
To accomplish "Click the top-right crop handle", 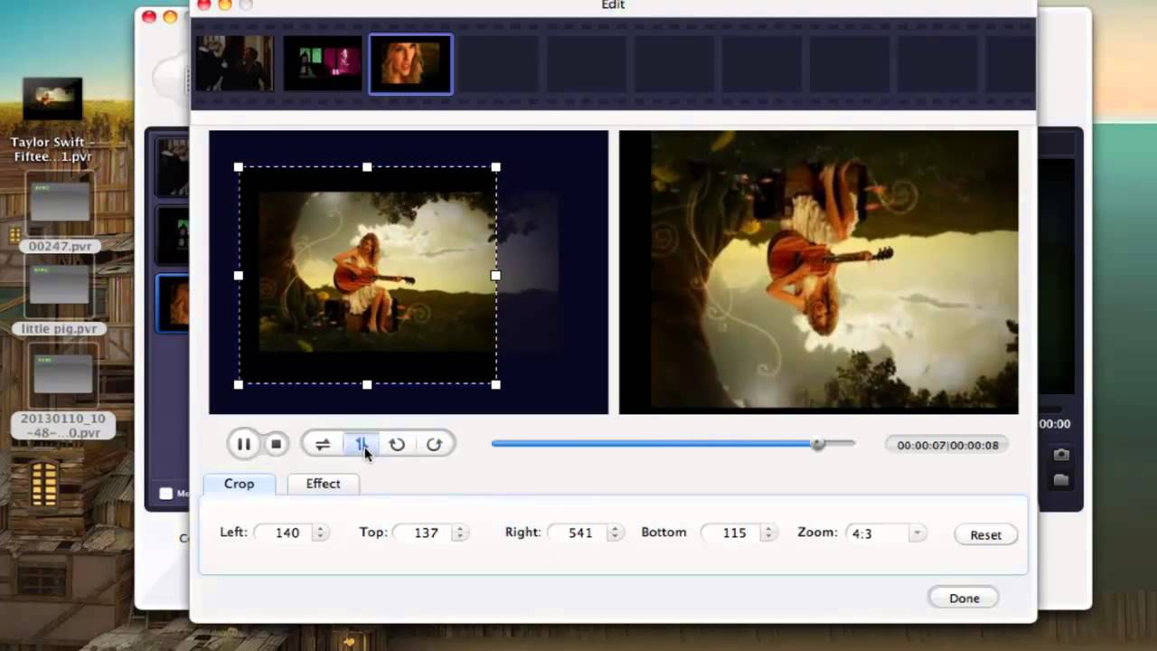I will tap(495, 167).
